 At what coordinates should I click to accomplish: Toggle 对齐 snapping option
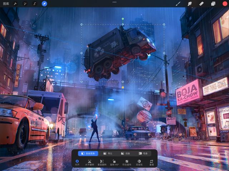coord(77,162)
